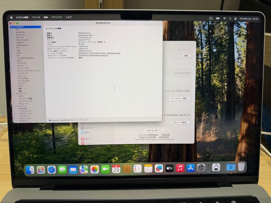
Task: Click the ストレージ設定... button
Action: 181,122
